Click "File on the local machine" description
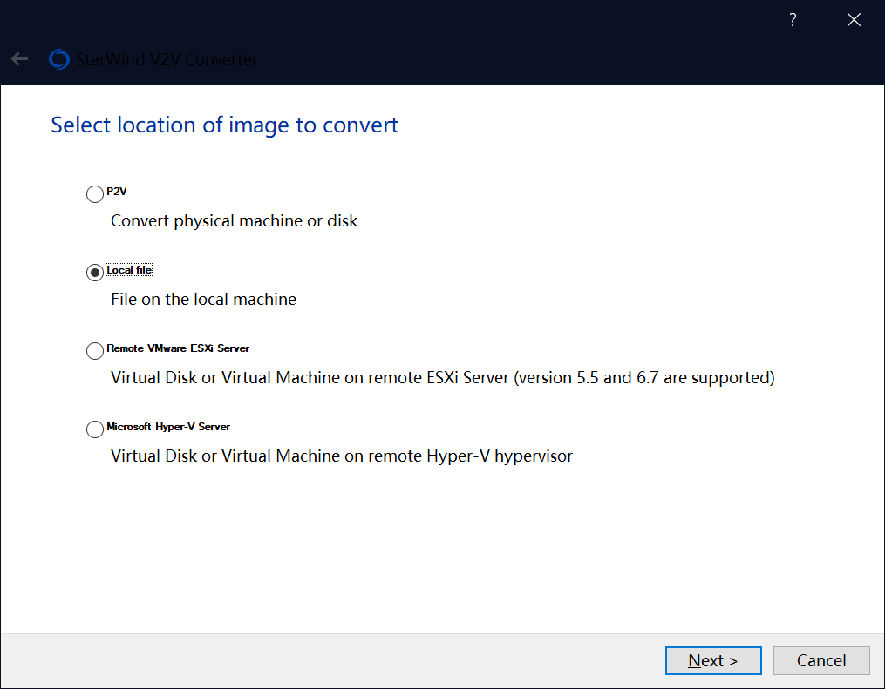This screenshot has width=885, height=689. pyautogui.click(x=203, y=300)
